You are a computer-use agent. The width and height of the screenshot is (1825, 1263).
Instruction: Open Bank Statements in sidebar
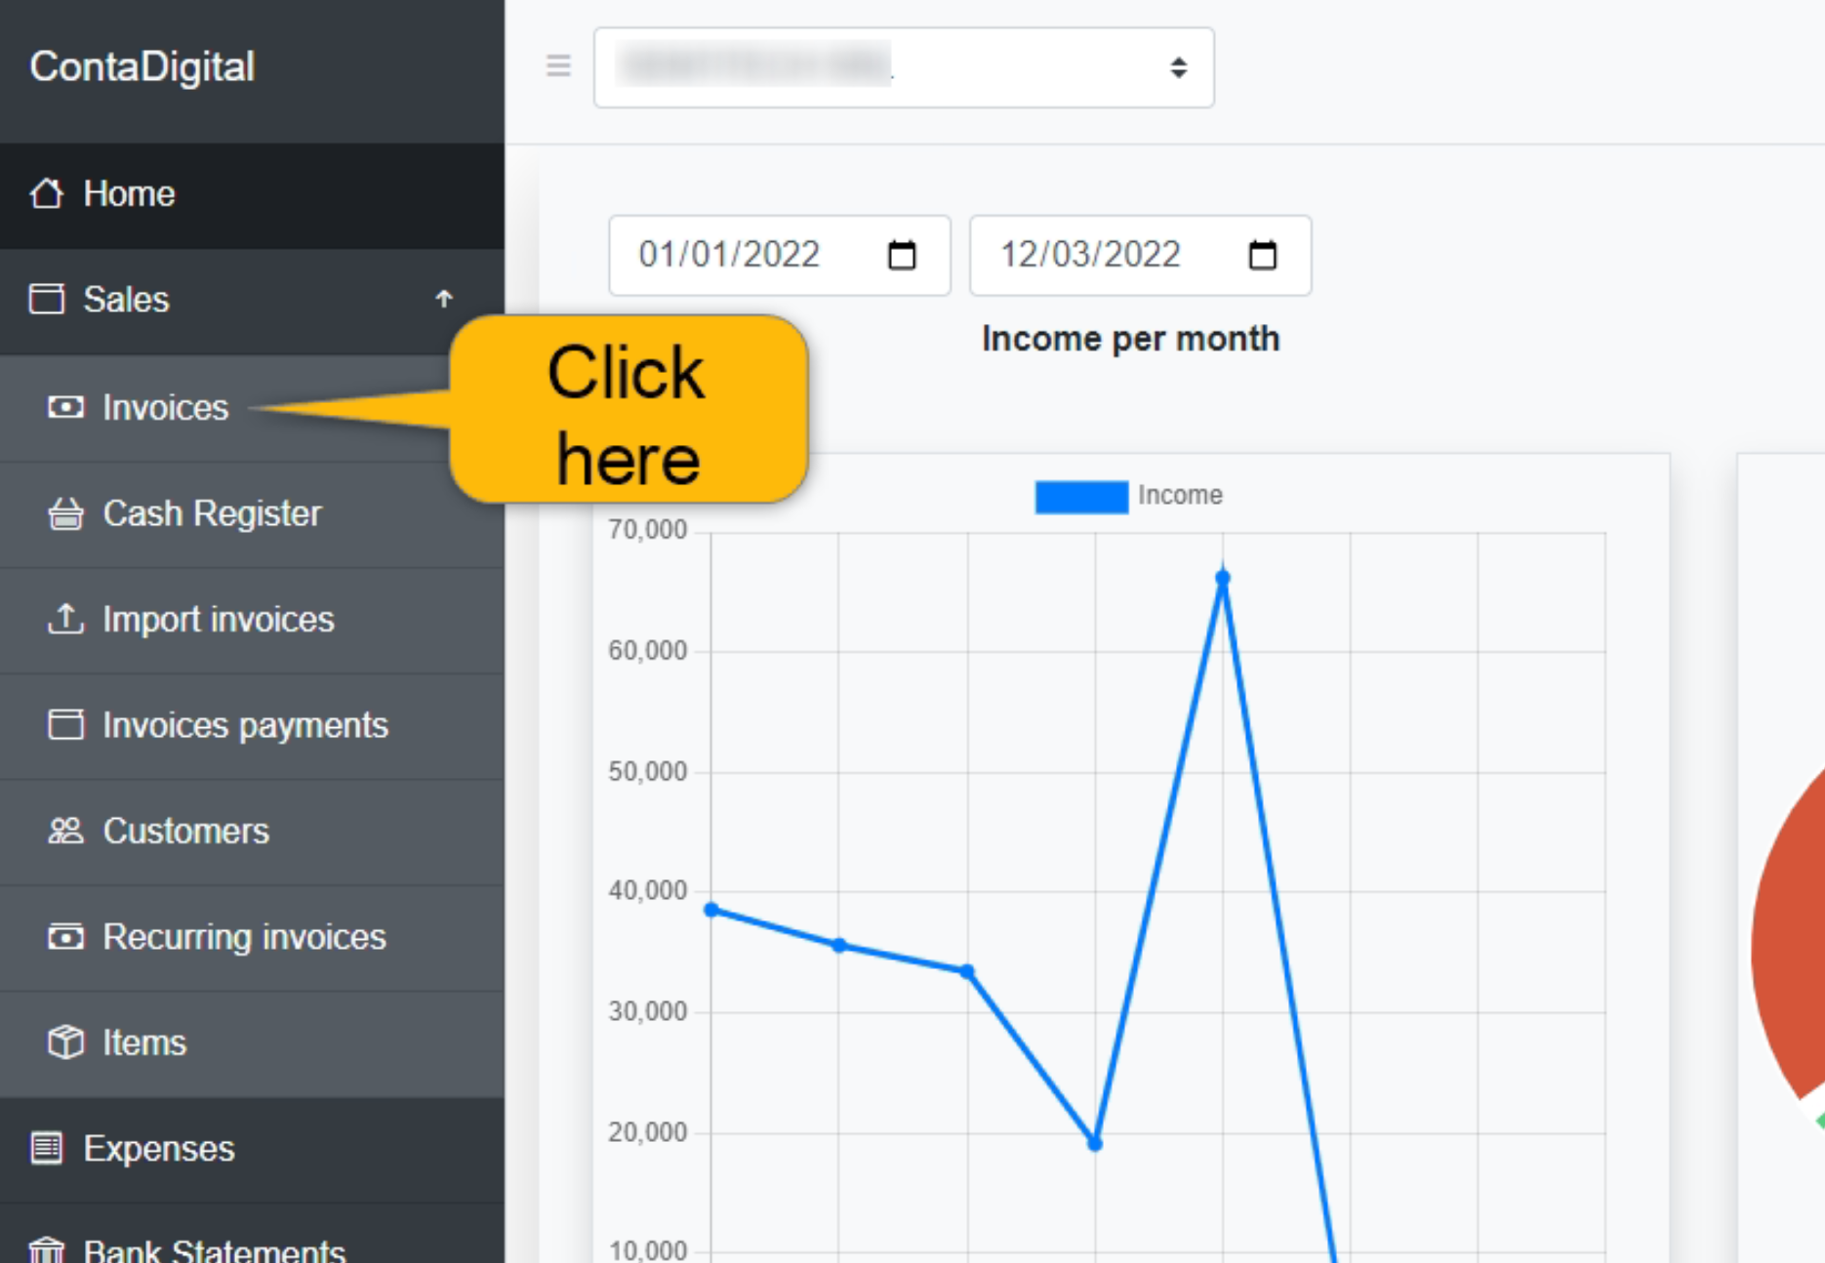[214, 1249]
